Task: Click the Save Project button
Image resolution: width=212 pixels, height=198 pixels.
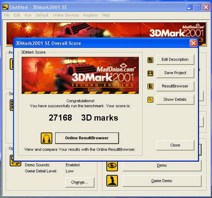Action: tap(175, 73)
